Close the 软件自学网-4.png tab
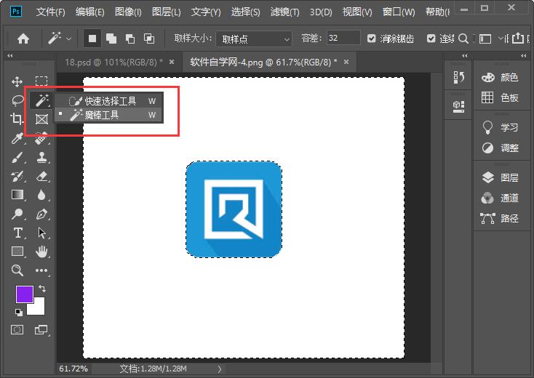 coord(346,62)
